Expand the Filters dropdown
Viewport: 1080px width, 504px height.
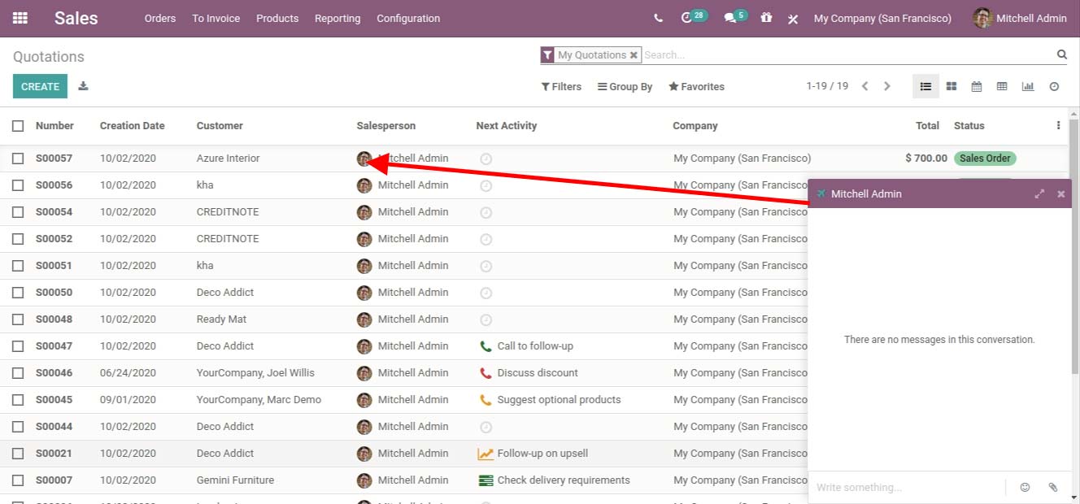[x=561, y=87]
